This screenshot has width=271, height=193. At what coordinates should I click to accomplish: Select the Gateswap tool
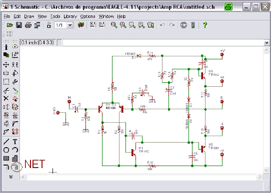(x=15, y=107)
